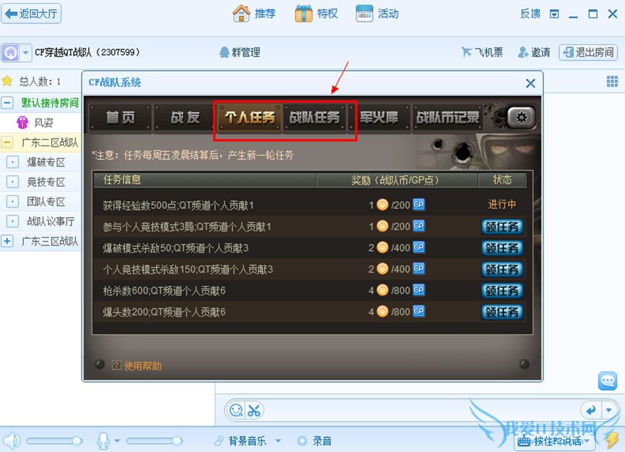Click the home icon beside room name
This screenshot has height=452, width=625.
10,52
